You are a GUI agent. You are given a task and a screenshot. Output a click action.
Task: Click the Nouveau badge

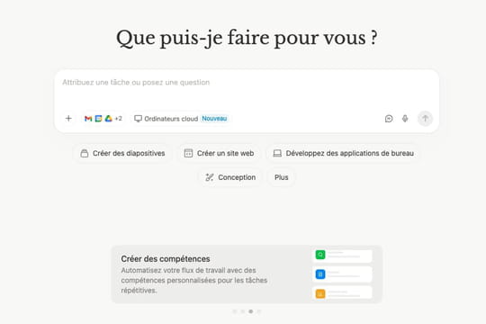tap(214, 119)
